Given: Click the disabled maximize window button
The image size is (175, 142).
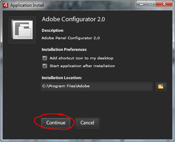Looking at the screenshot, I should (151, 4).
